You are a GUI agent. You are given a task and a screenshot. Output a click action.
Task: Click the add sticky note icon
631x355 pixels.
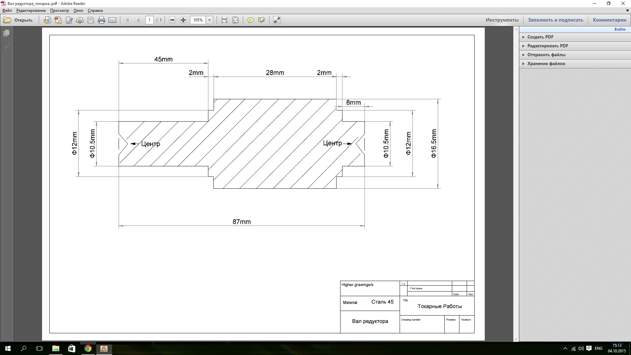(x=250, y=20)
